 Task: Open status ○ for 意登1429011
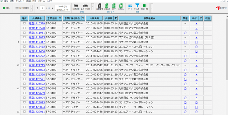tap(196, 112)
